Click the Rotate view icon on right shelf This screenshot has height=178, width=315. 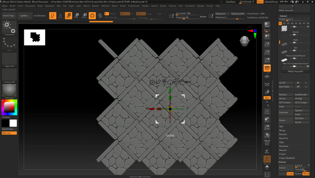(267, 135)
